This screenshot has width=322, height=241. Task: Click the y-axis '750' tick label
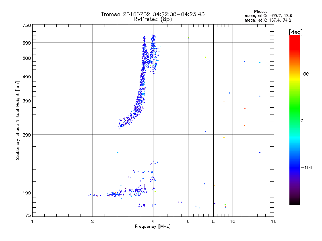click(x=27, y=25)
